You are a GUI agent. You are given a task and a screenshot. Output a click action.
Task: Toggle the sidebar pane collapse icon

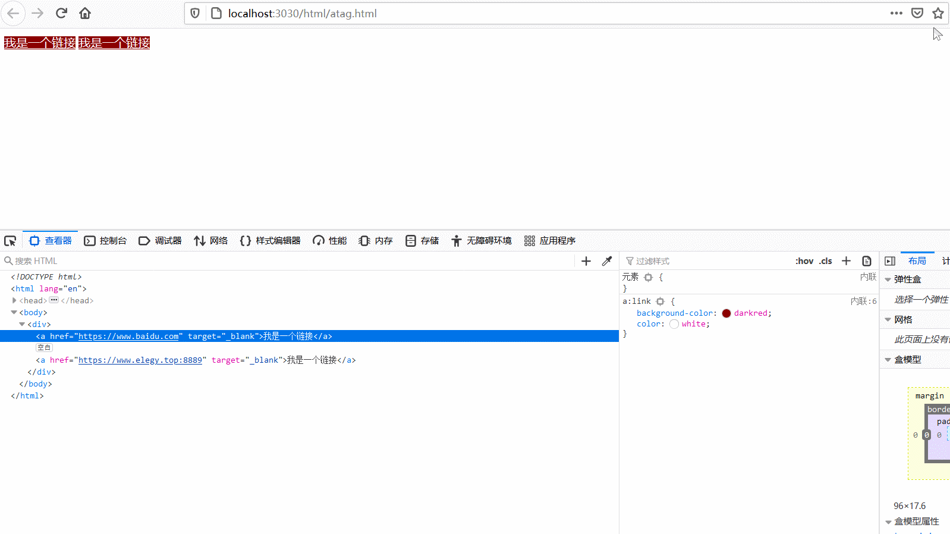tap(890, 261)
